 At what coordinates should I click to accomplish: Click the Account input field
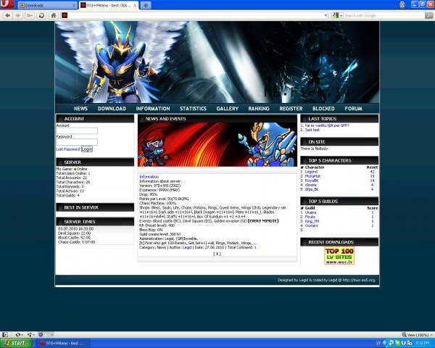click(x=77, y=130)
